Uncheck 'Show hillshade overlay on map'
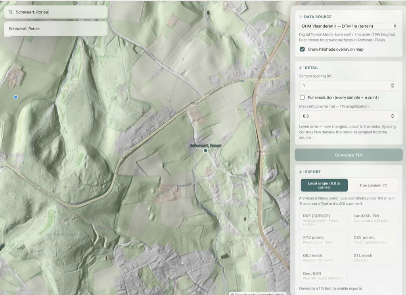Viewport: 406px width, 295px height. coord(302,49)
